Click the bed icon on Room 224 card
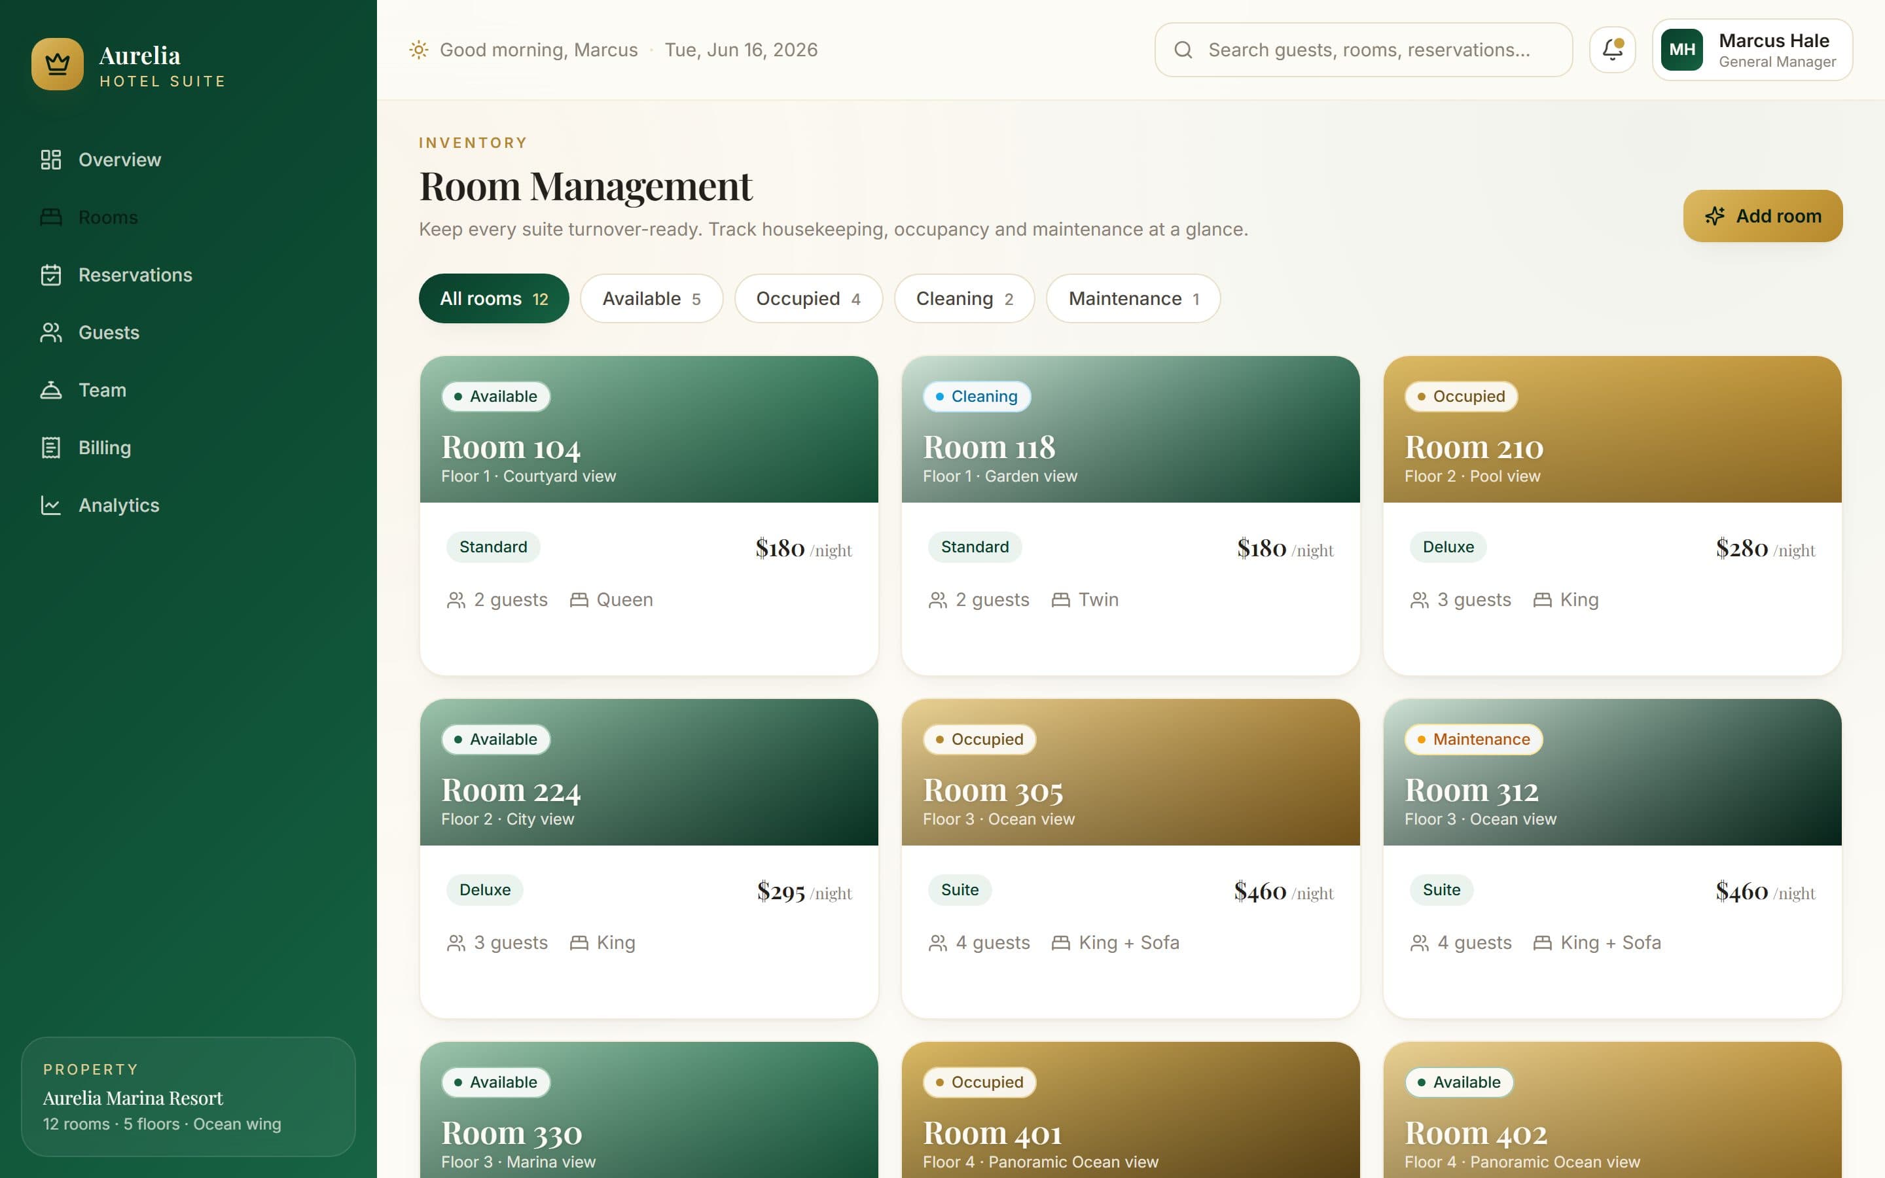 click(x=579, y=942)
